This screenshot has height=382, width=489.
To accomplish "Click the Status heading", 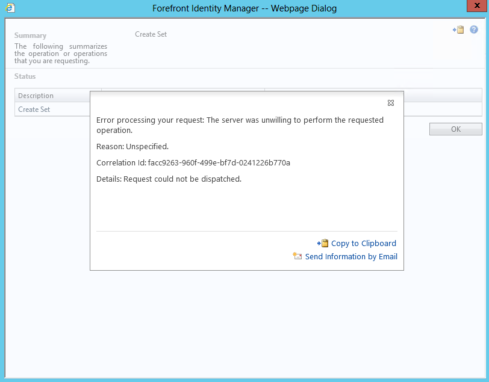I will 25,76.
